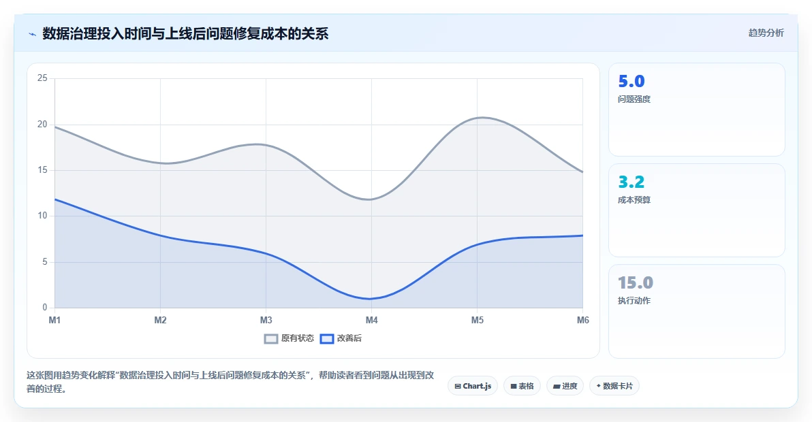Click the description paragraph starting 这张图用趋势变化
Screen dimensions: 812x422
click(230, 382)
